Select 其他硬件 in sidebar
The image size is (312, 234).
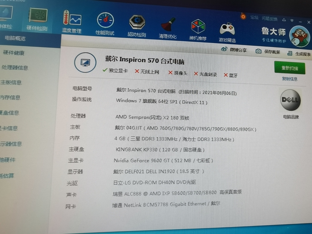[x=8, y=159]
